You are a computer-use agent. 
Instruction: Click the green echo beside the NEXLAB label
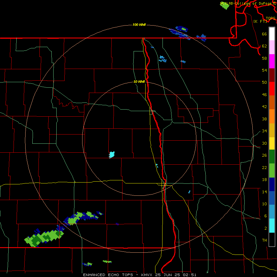[x=225, y=6]
